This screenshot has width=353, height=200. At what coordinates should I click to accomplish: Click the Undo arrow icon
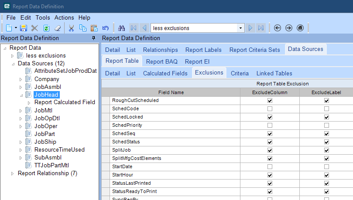(x=105, y=28)
